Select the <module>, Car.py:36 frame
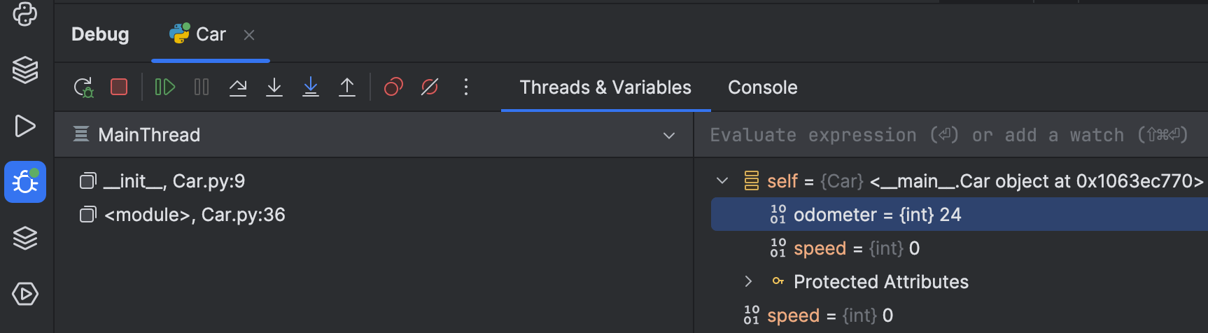Screen dimensions: 1208x333 click(194, 215)
